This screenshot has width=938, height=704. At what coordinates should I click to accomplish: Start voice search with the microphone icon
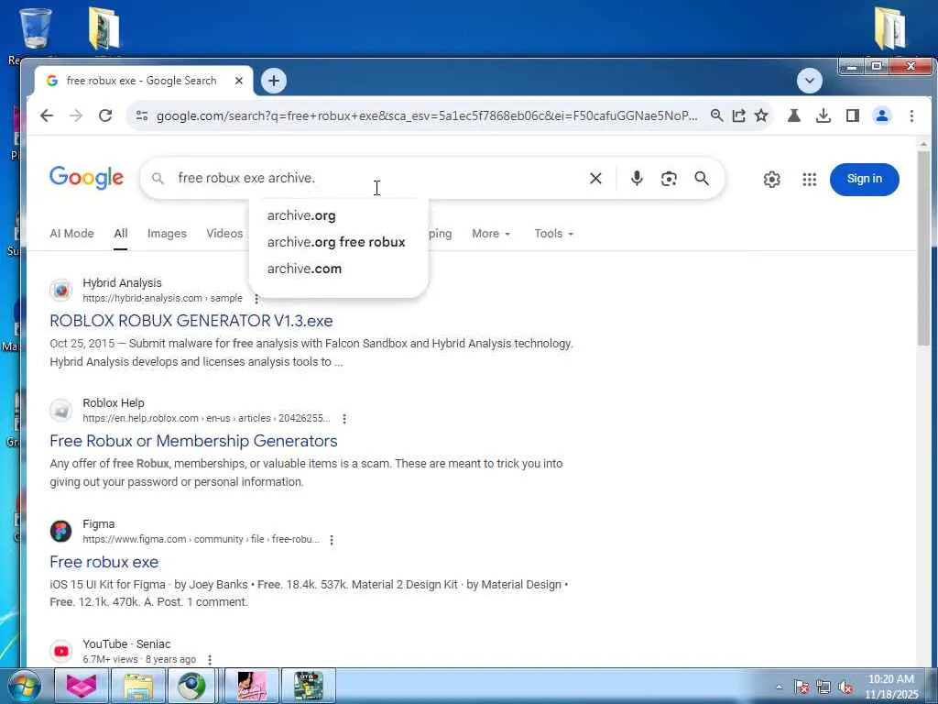click(x=637, y=179)
